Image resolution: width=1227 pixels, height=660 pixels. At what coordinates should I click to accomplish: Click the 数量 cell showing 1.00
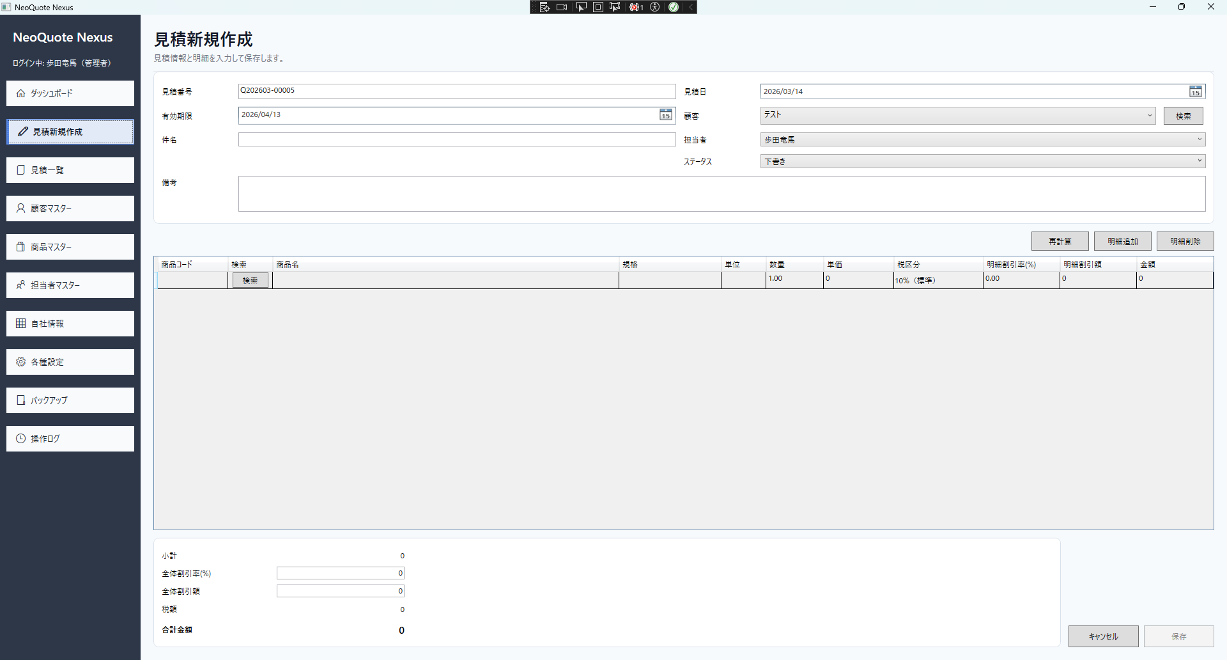(x=794, y=279)
